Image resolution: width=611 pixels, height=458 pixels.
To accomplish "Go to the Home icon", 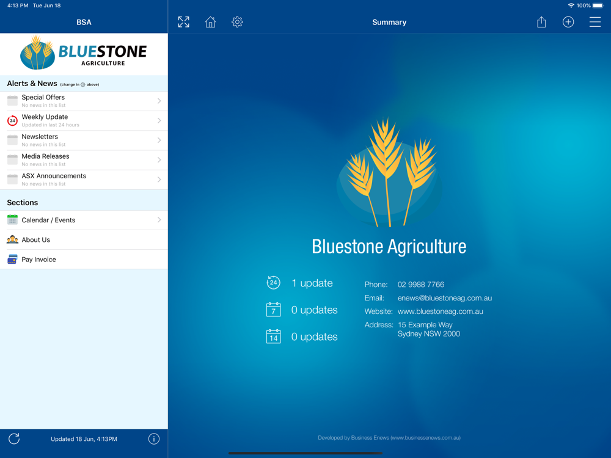I will point(210,22).
